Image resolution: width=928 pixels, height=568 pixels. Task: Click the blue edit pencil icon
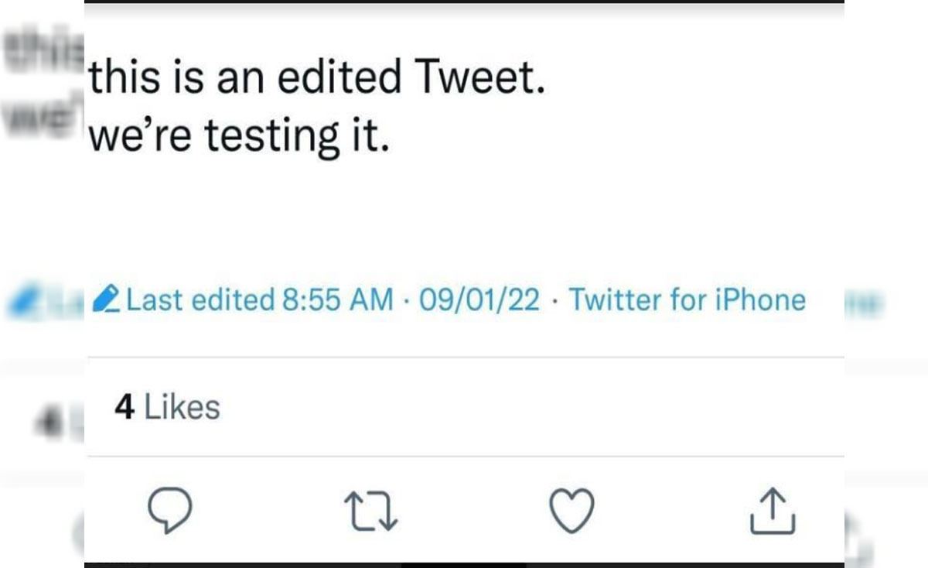pyautogui.click(x=105, y=299)
